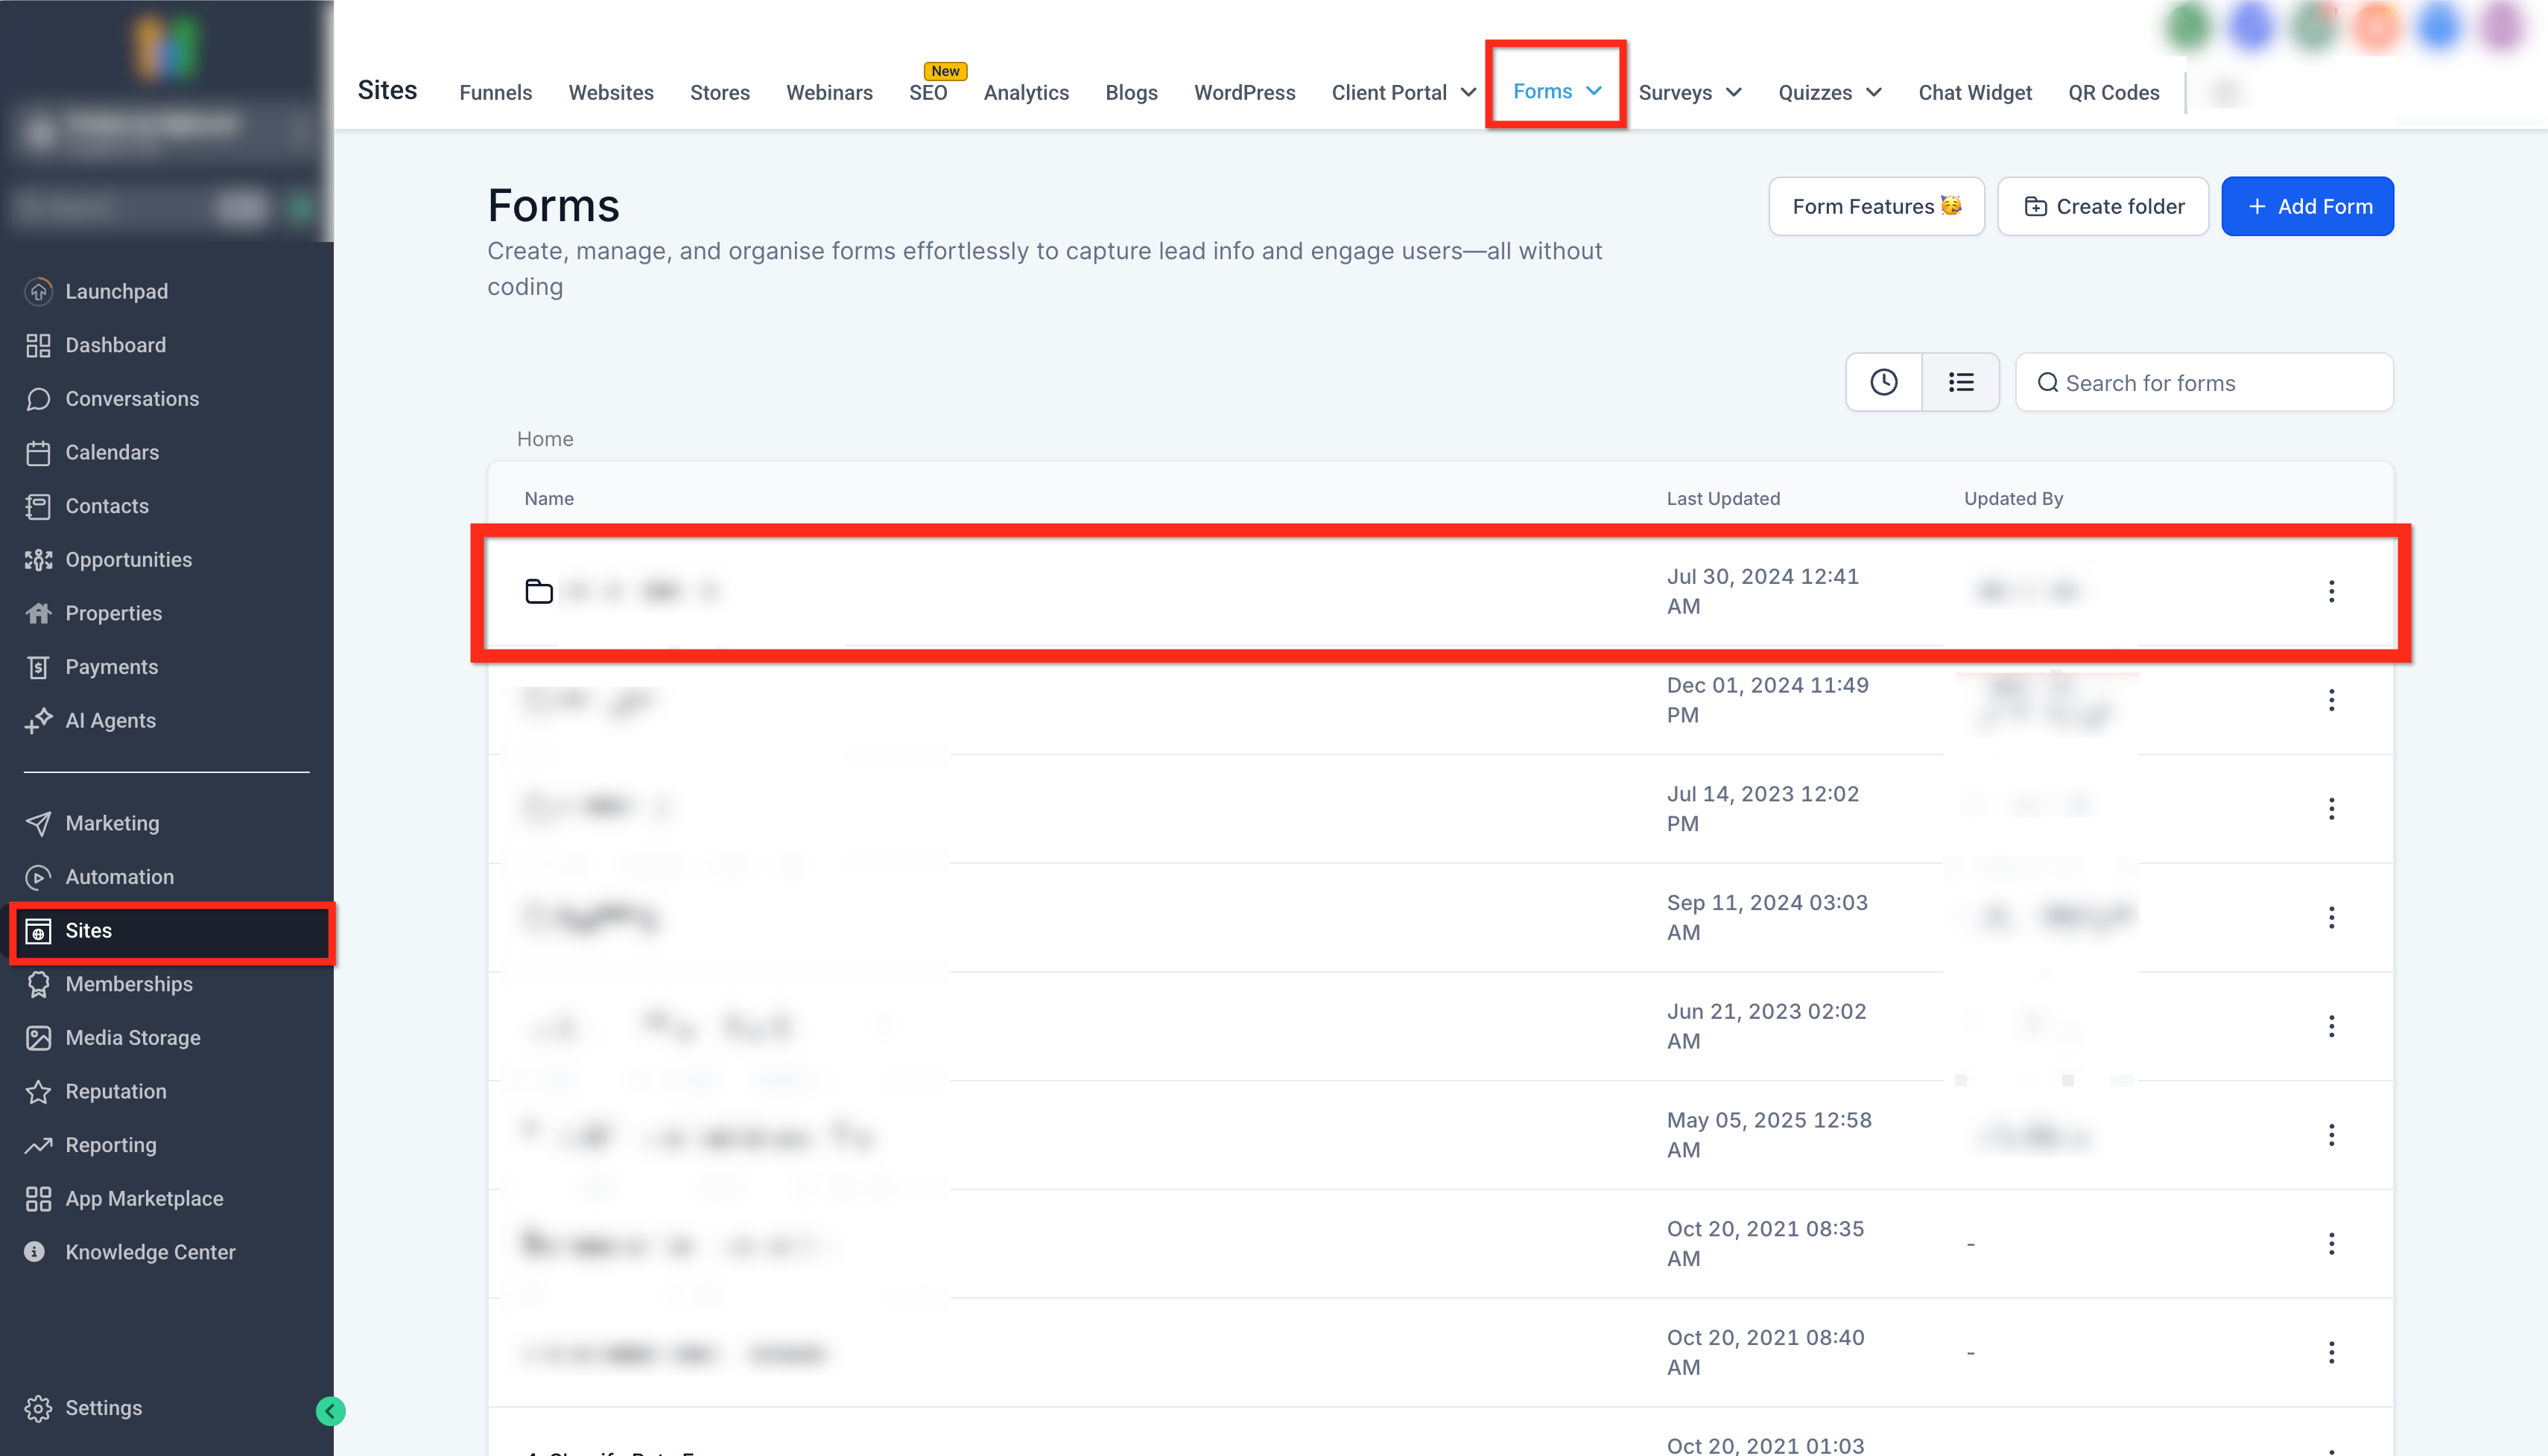Expand the Surveys dropdown menu
This screenshot has height=1456, width=2548.
click(1689, 93)
